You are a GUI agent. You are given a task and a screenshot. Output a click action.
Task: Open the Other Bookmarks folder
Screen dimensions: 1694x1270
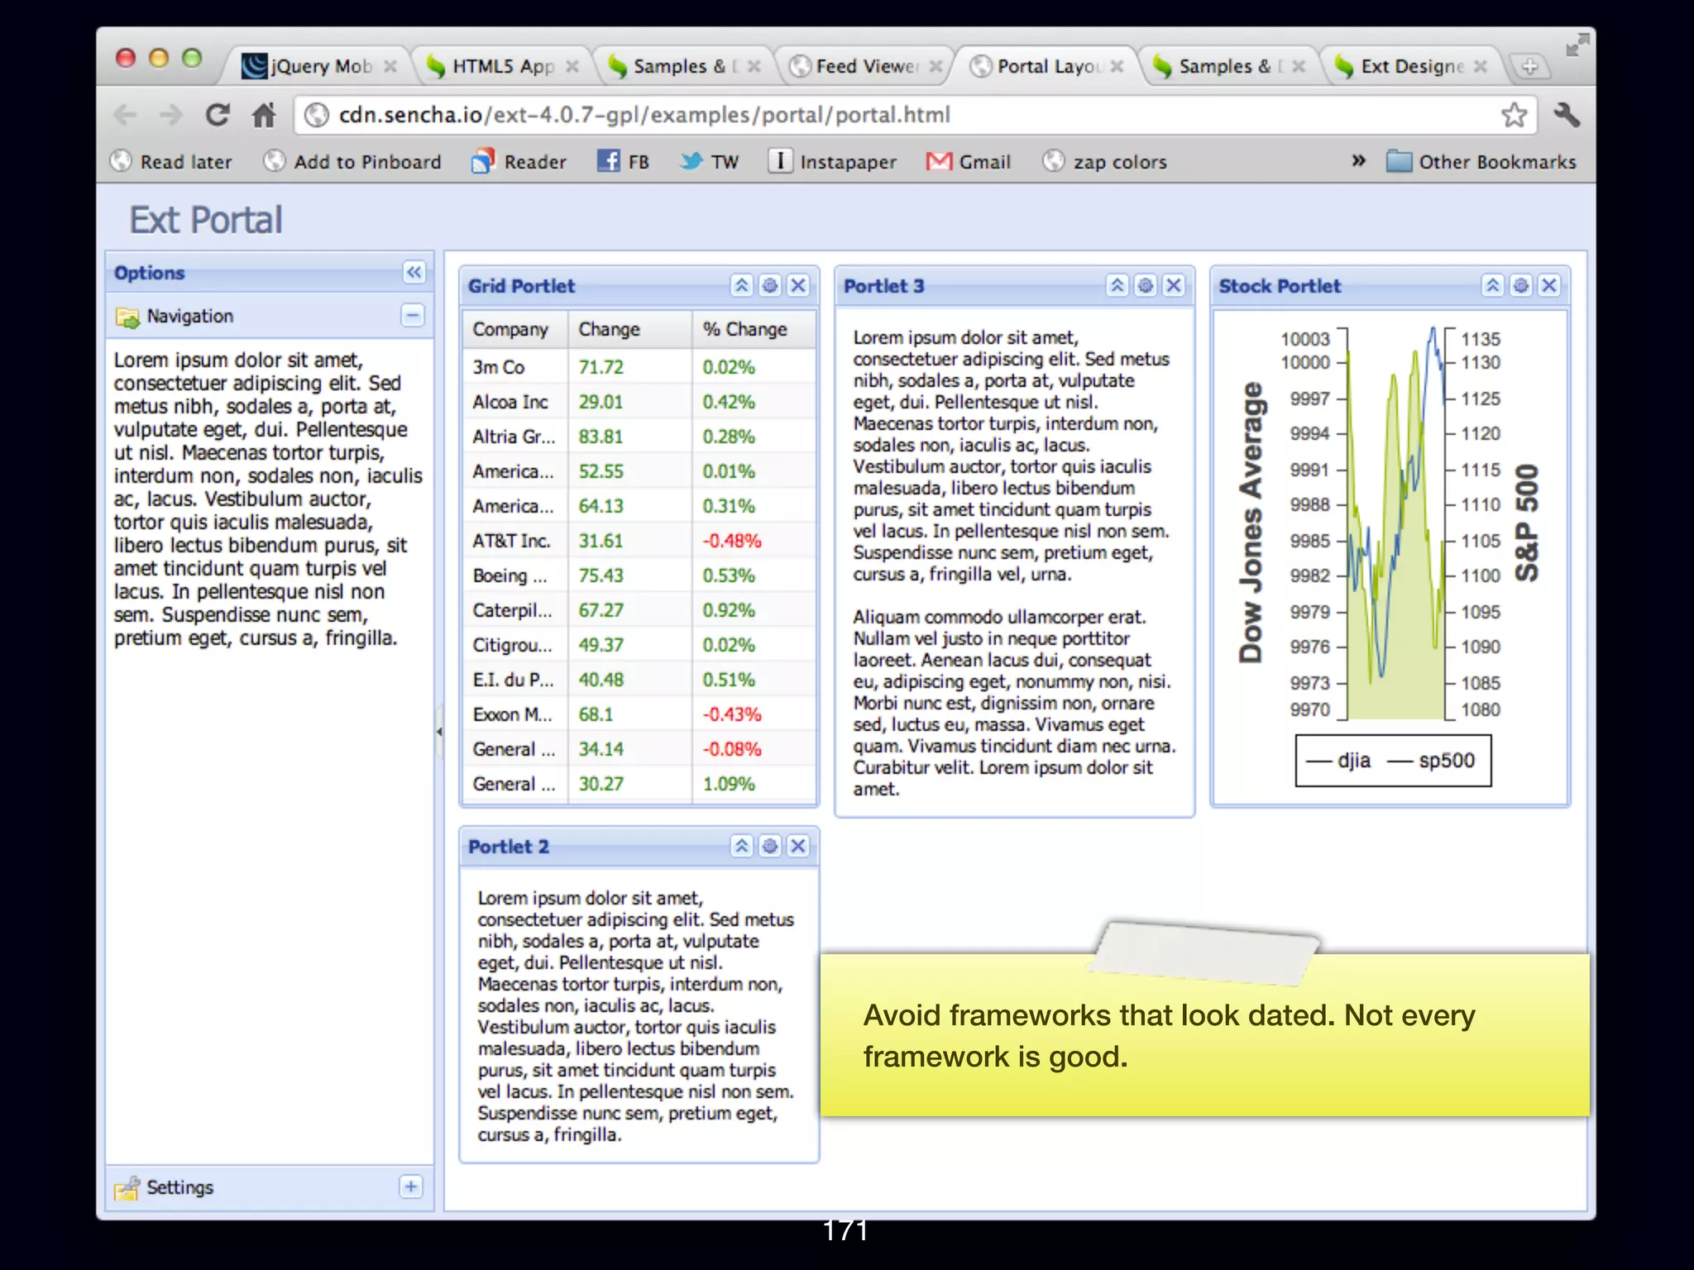(x=1481, y=161)
